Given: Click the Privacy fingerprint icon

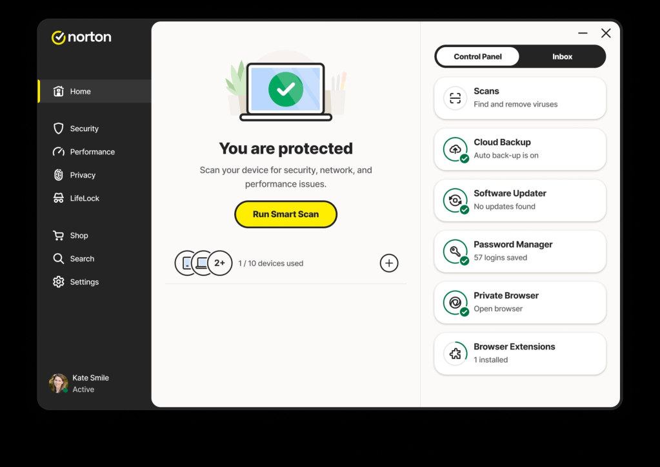Looking at the screenshot, I should [59, 175].
